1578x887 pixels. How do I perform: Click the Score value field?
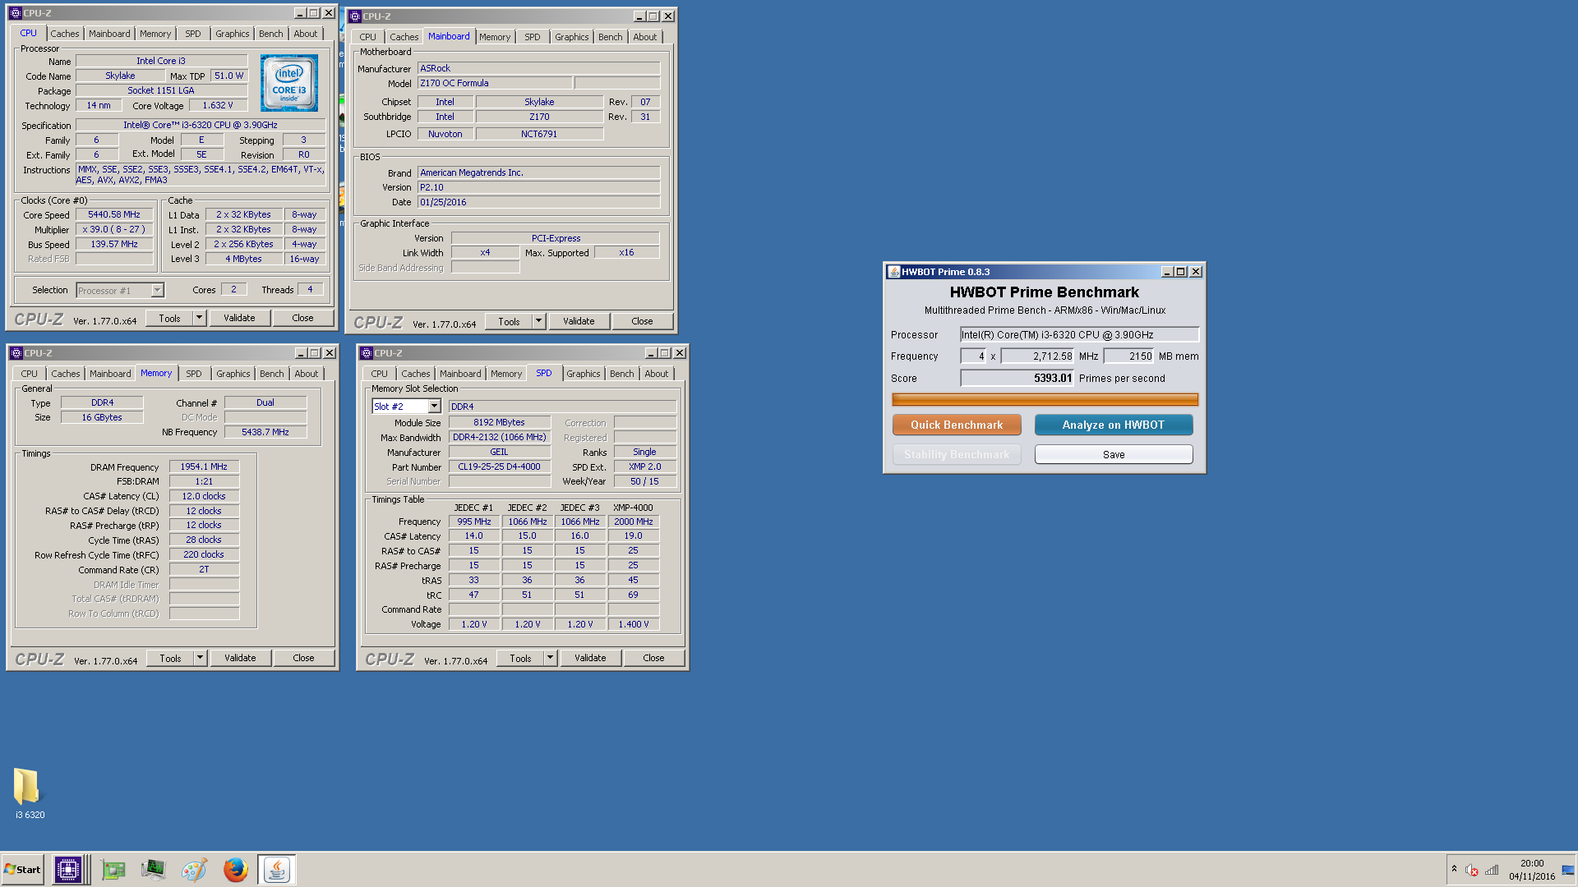[x=1017, y=378]
